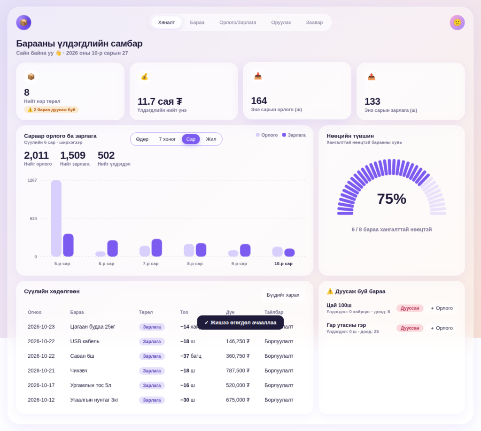Click the outbox tray icon on Энэ сарын зарлага card
This screenshot has height=431, width=481.
click(x=372, y=77)
